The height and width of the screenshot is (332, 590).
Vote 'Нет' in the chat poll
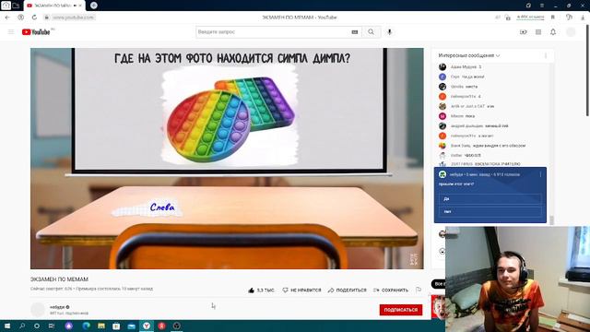[x=490, y=211]
